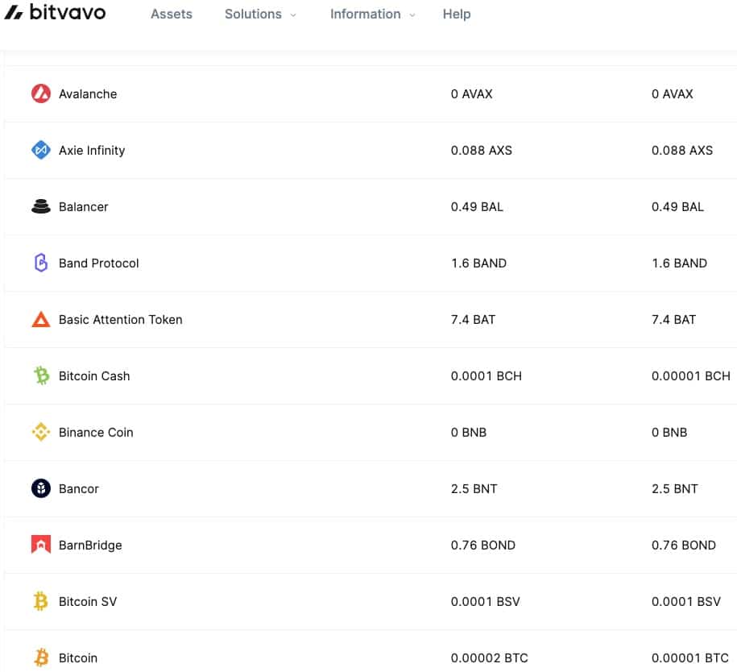
Task: Click the first 7.4 BAT value
Action: pyautogui.click(x=473, y=320)
